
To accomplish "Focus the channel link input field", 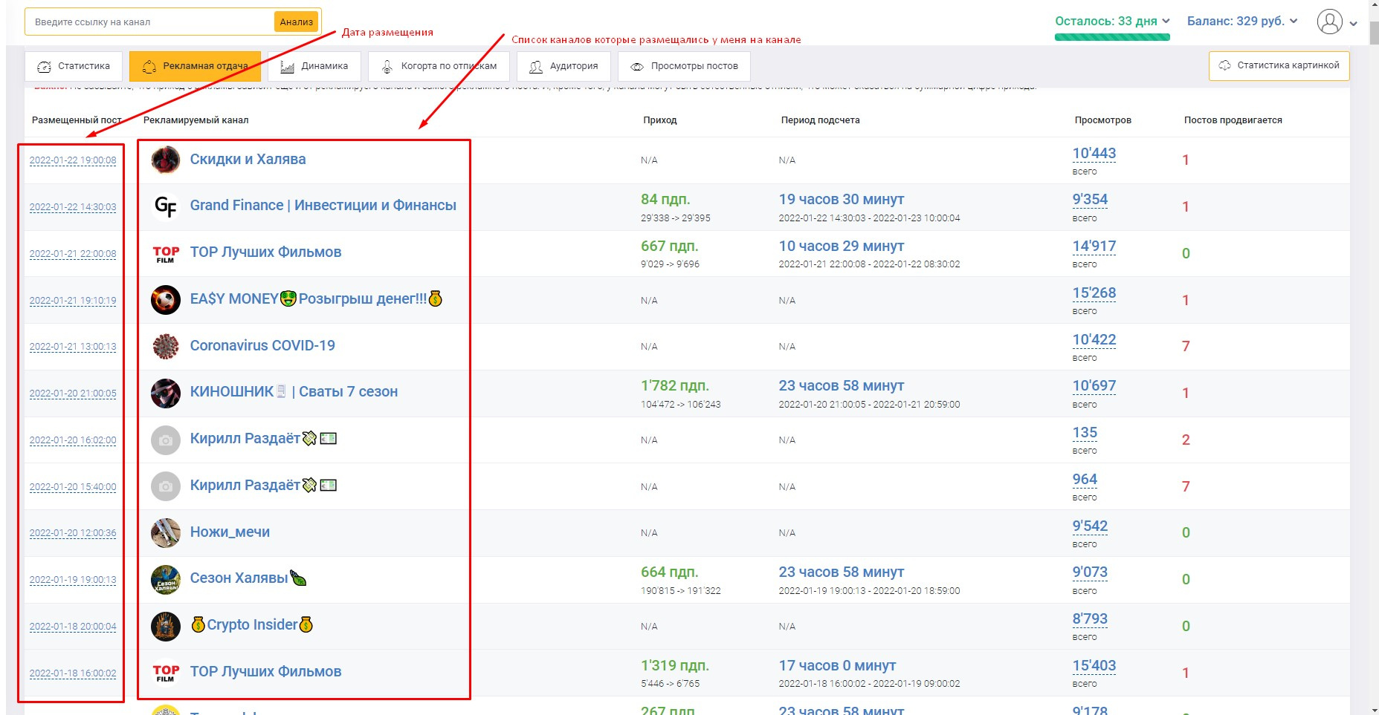I will (x=150, y=22).
